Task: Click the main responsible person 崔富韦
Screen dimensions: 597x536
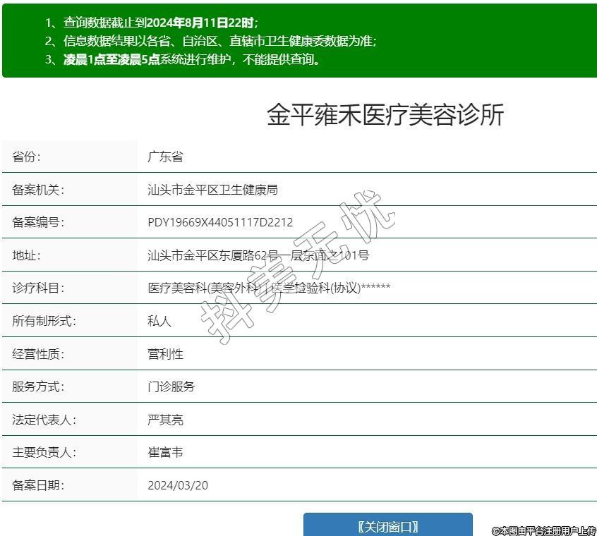Action: [x=165, y=452]
